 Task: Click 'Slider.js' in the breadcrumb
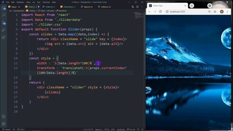pos(31,11)
